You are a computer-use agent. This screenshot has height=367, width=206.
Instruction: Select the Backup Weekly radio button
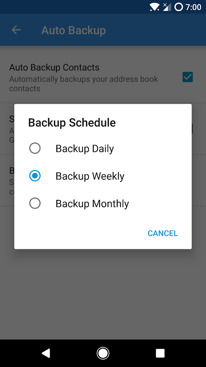pyautogui.click(x=35, y=176)
